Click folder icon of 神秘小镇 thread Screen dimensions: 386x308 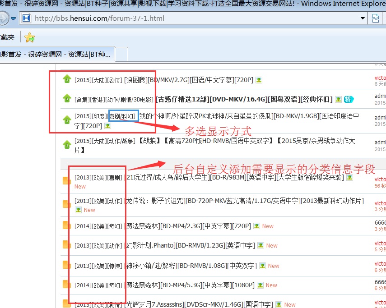(66, 265)
